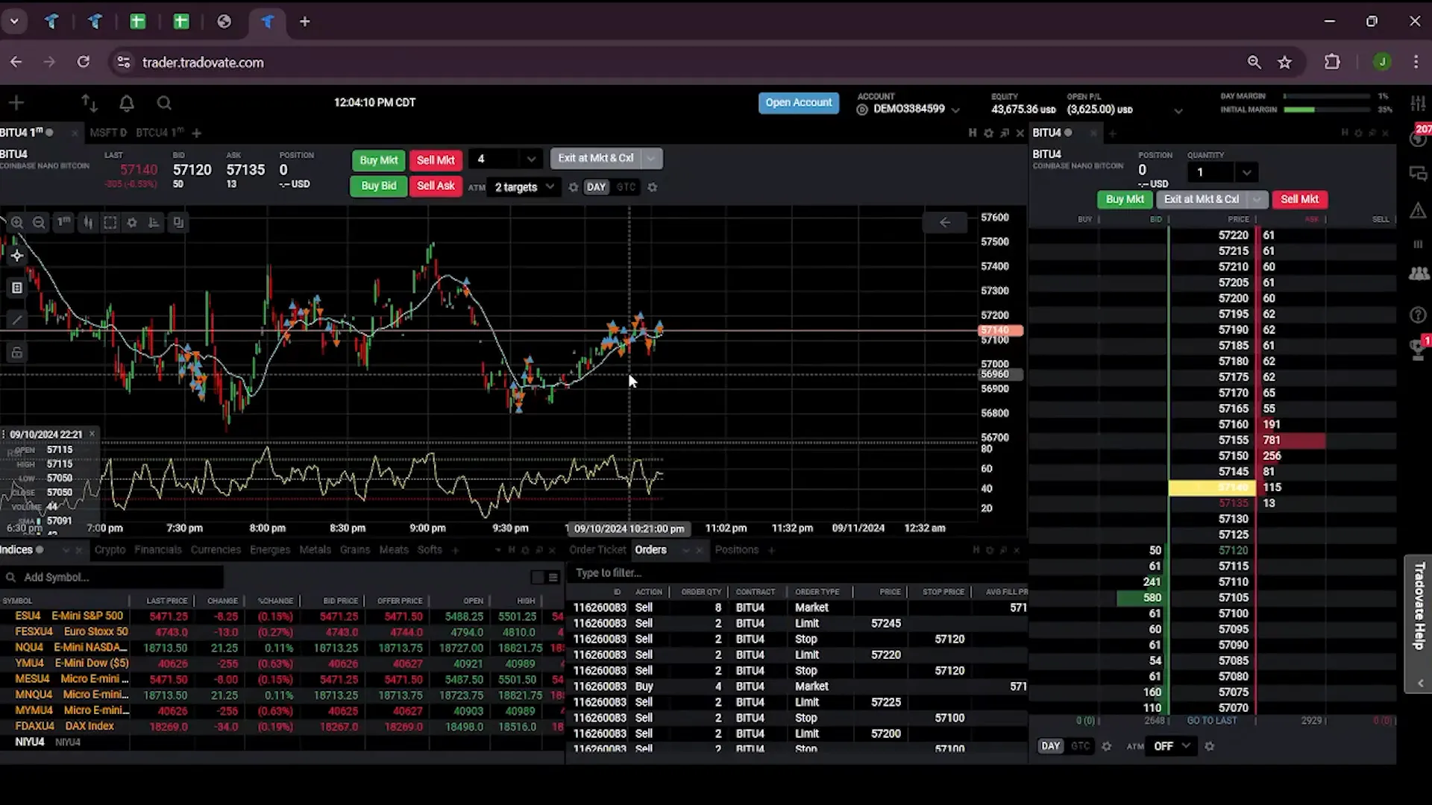1432x805 pixels.
Task: Open the 1m timeframe selector on chart toolbar
Action: (x=64, y=222)
